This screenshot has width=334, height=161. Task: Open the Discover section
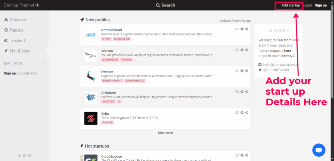(x=15, y=20)
